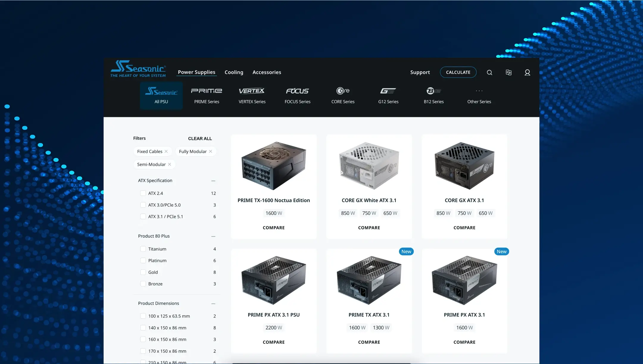Open the Support menu
This screenshot has width=643, height=364.
tap(420, 72)
